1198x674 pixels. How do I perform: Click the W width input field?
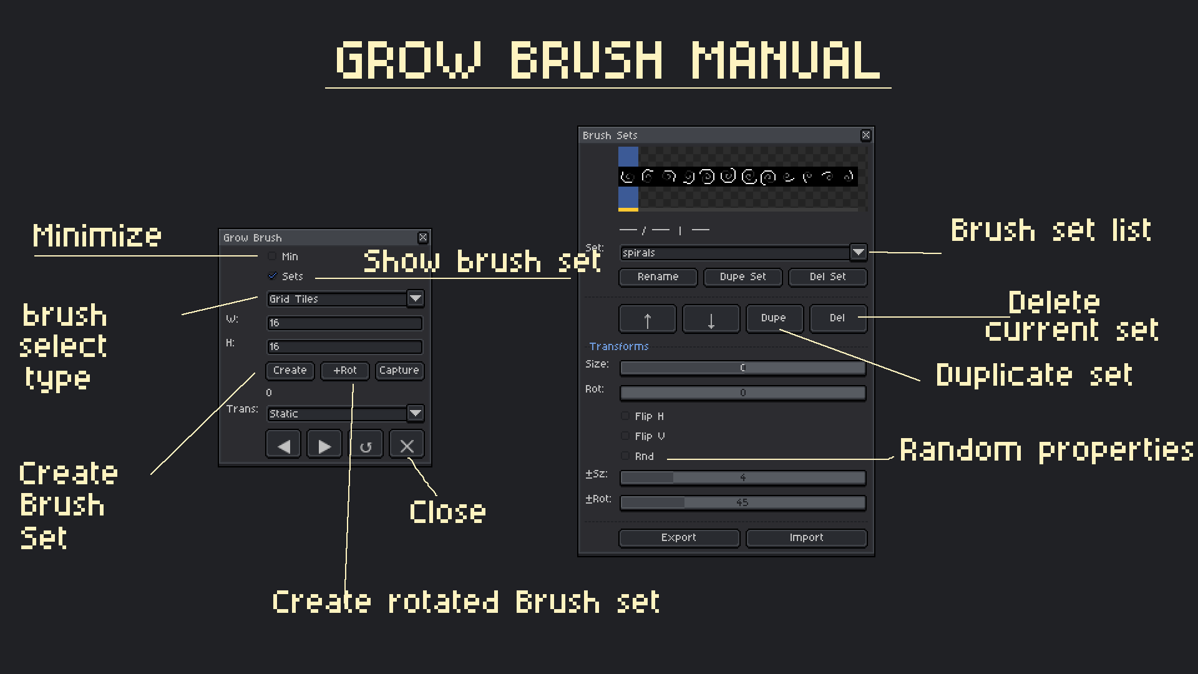(x=344, y=323)
